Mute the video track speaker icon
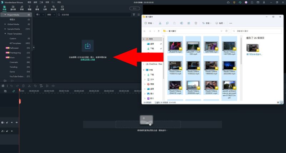This screenshot has width=286, height=153. (12, 122)
